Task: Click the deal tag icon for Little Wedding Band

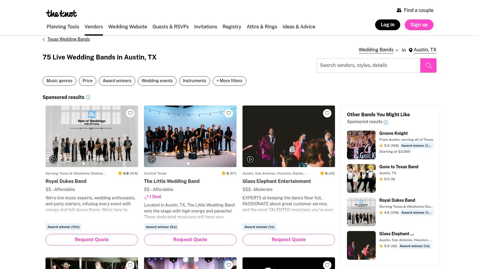Action: 146,197
